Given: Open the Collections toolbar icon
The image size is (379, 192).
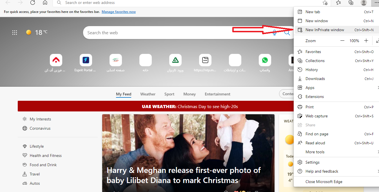Looking at the screenshot, I should pyautogui.click(x=351, y=3).
